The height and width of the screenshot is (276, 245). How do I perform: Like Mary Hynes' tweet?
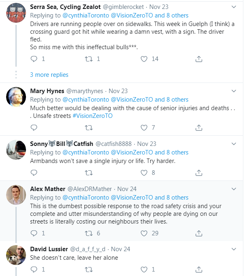click(x=144, y=128)
